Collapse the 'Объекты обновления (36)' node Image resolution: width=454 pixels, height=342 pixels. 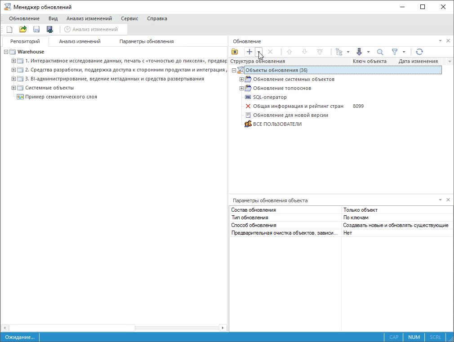[x=234, y=71]
